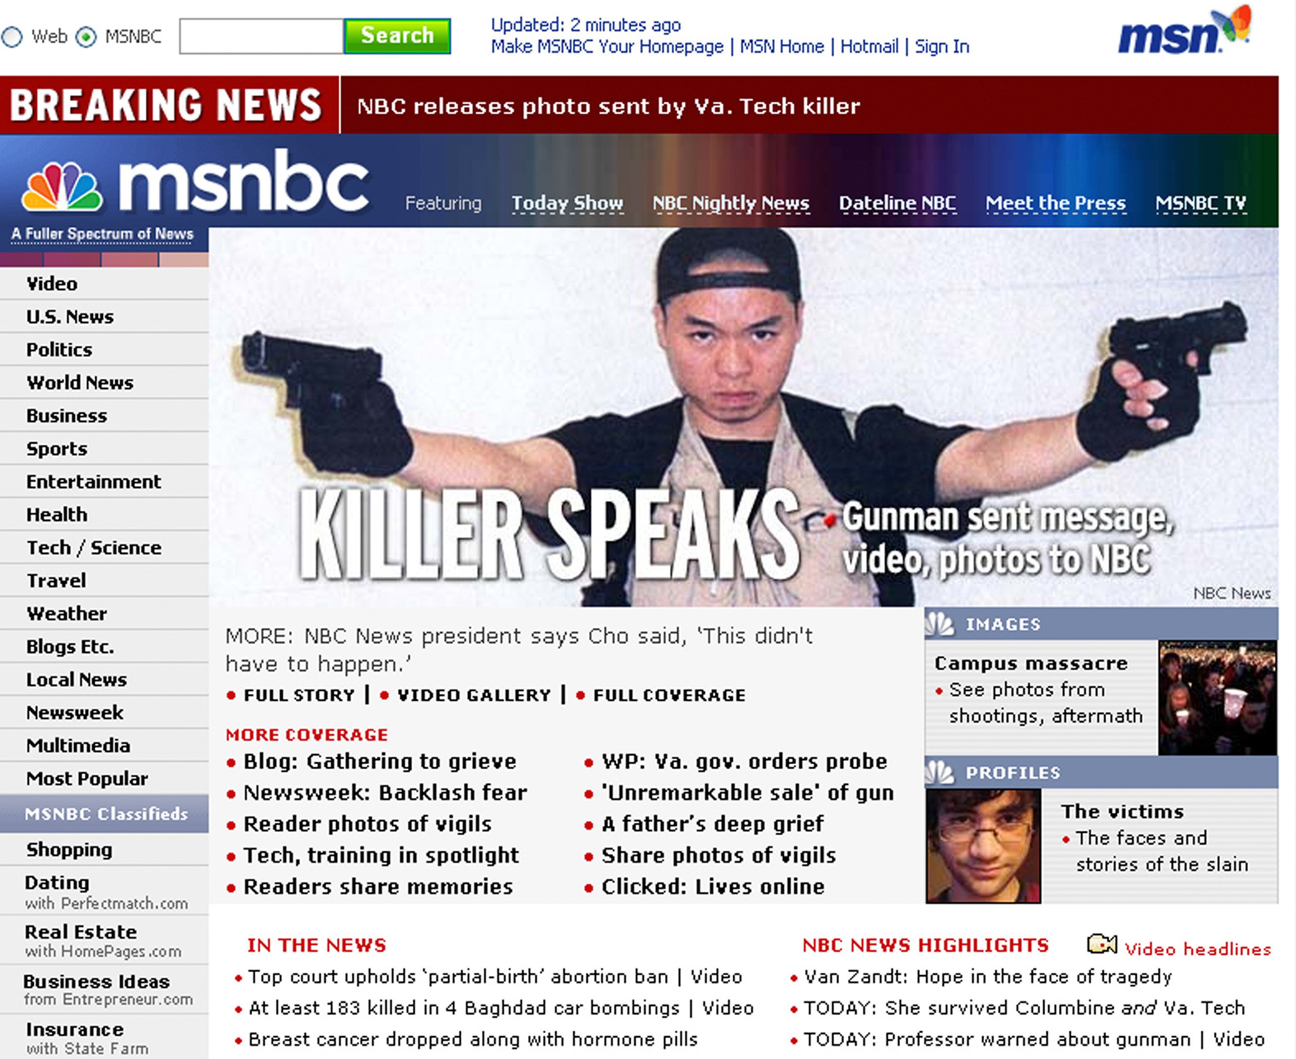Image resolution: width=1296 pixels, height=1059 pixels.
Task: Click the Images section peacock icon
Action: coord(940,624)
